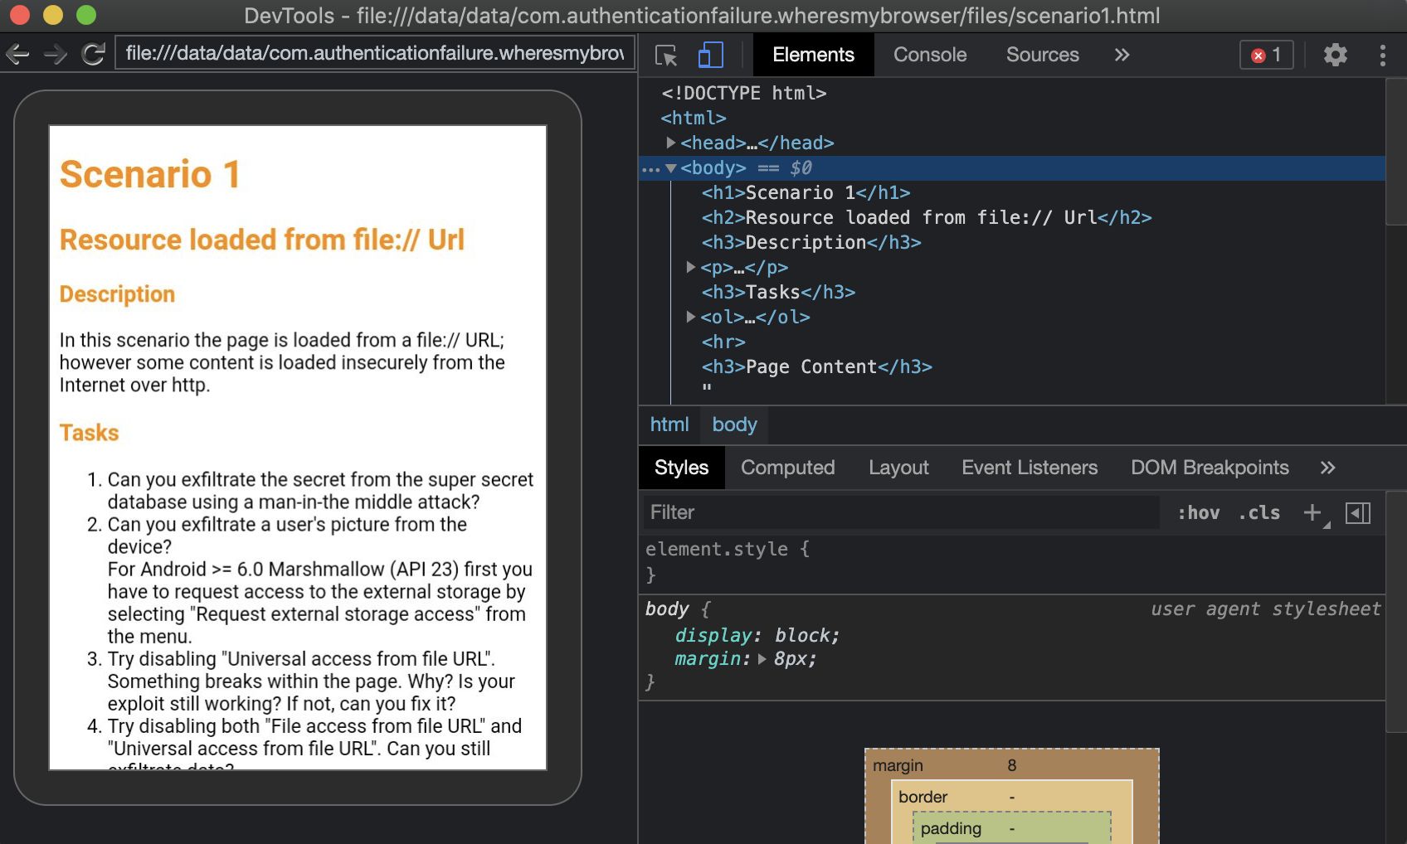Expand the collapsed ol element

(x=690, y=317)
